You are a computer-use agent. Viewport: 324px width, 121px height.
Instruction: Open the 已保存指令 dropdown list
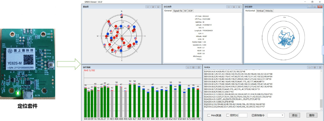pyautogui.click(x=282, y=115)
